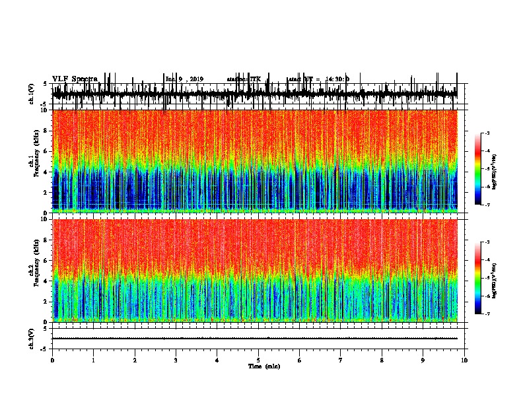The width and height of the screenshot is (523, 404).
Task: Click the "ch.3(V)" waveform axis label
Action: (x=32, y=339)
